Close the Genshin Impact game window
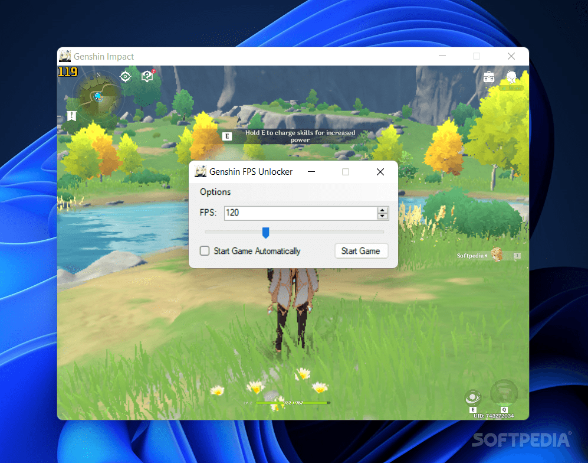The width and height of the screenshot is (588, 463). click(511, 56)
